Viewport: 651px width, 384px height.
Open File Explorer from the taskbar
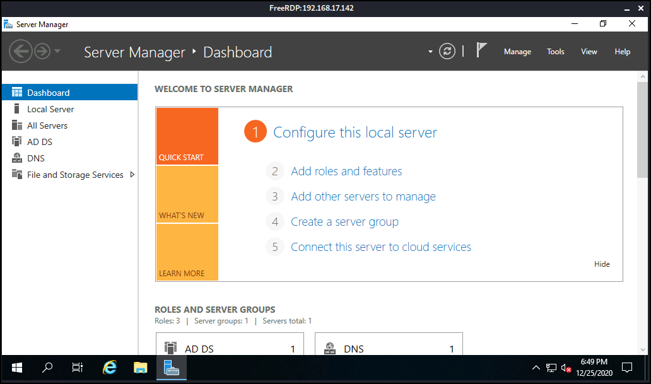click(x=140, y=368)
